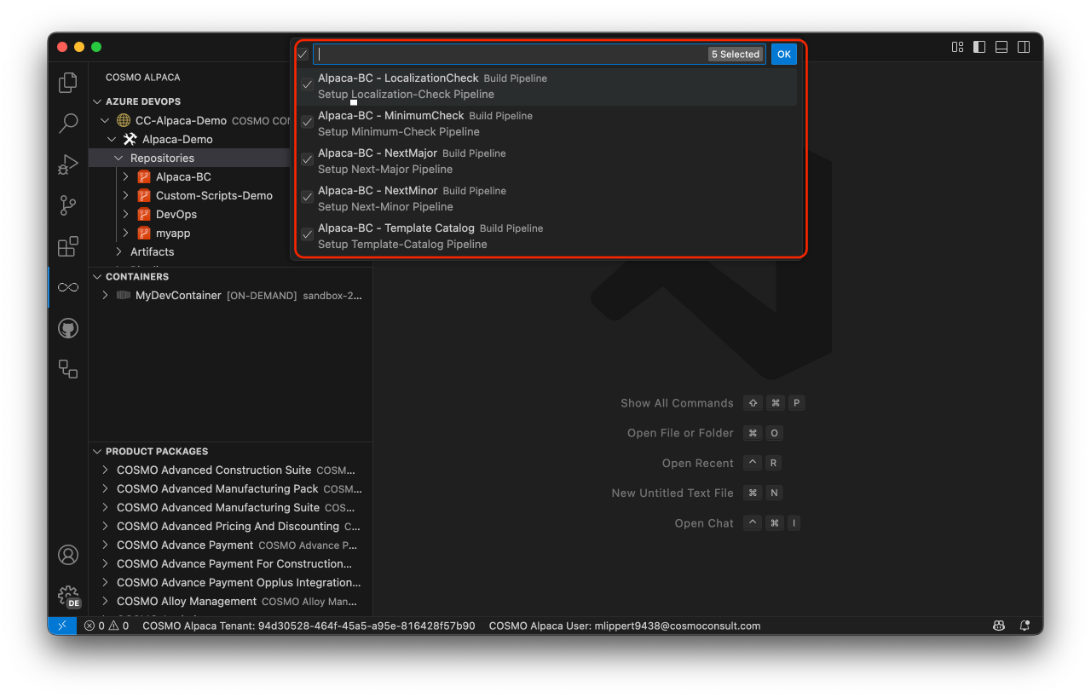Viewport: 1091px width, 698px height.
Task: Click the OK button
Action: point(783,53)
